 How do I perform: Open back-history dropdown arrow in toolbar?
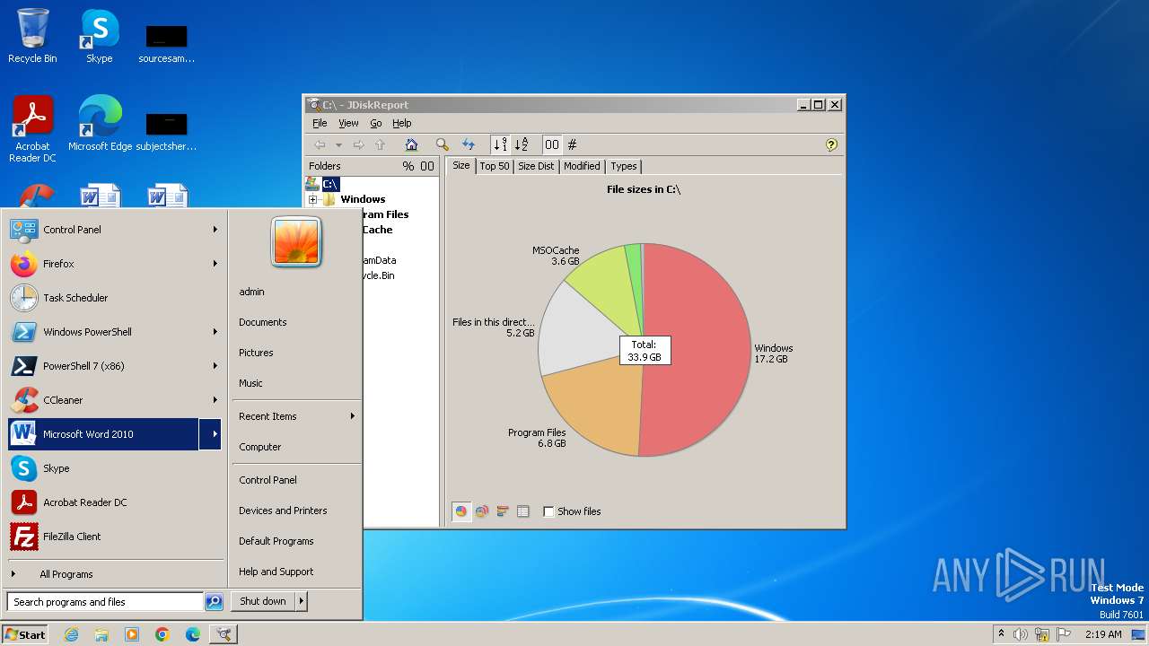[338, 144]
